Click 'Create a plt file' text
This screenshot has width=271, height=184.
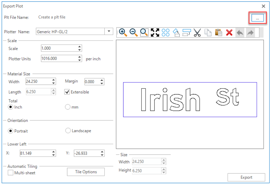52,17
